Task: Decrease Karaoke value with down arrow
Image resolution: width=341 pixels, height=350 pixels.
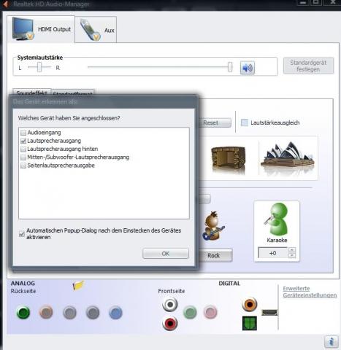Action: [x=292, y=255]
